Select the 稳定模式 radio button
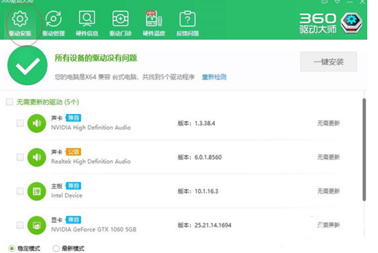 pos(12,248)
